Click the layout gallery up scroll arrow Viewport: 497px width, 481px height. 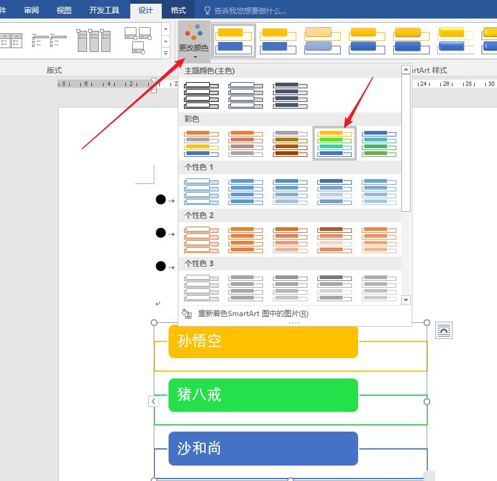point(165,29)
